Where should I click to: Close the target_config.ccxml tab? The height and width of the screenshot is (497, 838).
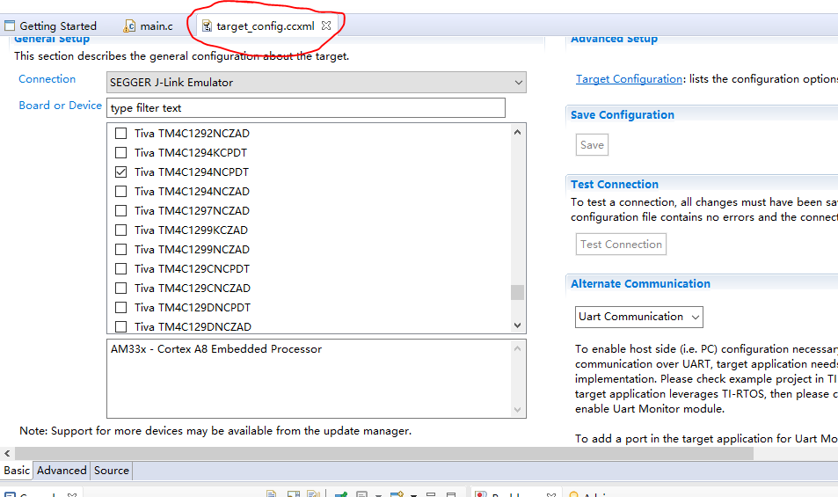326,26
